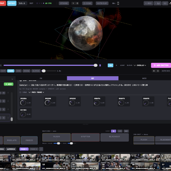Viewport: 171px width, 171px height.
Task: Select the 1/2 beat every option
Action: [120, 131]
